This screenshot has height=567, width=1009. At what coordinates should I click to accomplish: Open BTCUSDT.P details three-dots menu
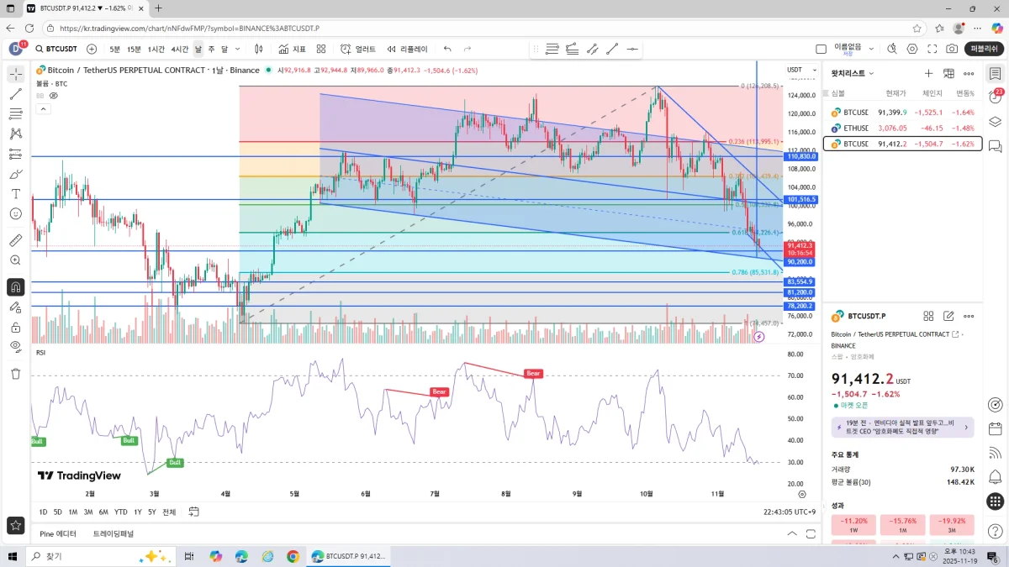969,316
